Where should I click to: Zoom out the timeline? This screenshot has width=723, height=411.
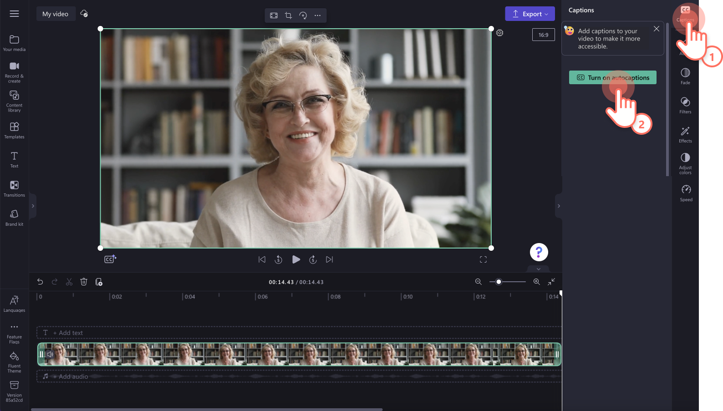coord(479,282)
